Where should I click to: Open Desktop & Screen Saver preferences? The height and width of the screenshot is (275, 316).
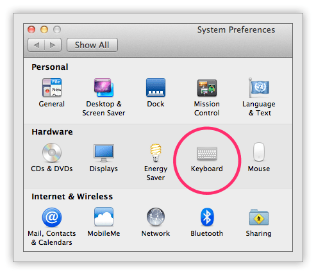[104, 88]
